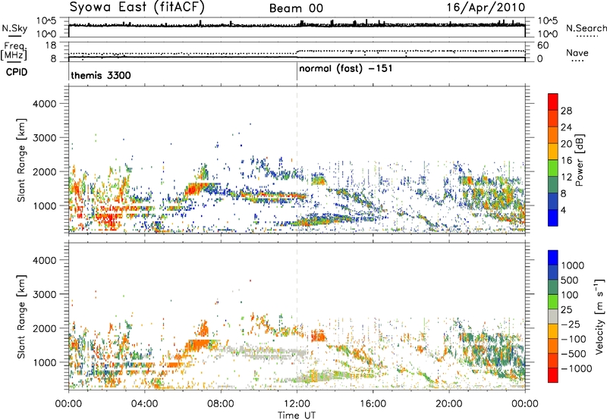Image resolution: width=607 pixels, height=420 pixels.
Task: Click the '-1000' velocity scale value
Action: point(577,368)
